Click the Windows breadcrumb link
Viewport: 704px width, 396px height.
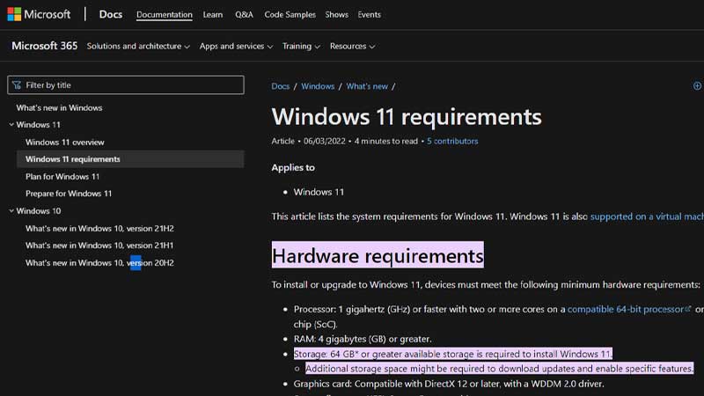[318, 86]
